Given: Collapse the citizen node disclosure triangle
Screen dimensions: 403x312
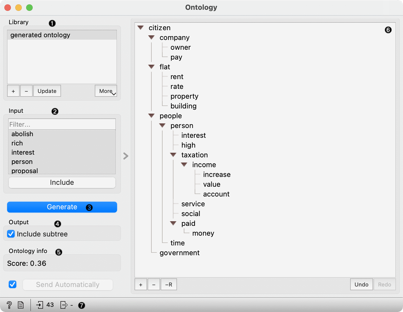Looking at the screenshot, I should click(141, 27).
